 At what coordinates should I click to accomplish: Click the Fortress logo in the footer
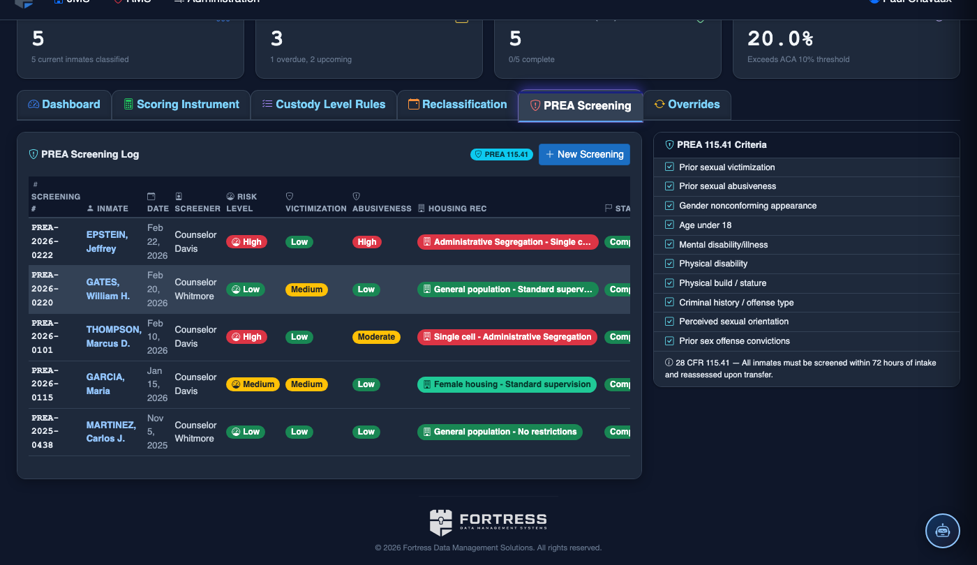[488, 523]
